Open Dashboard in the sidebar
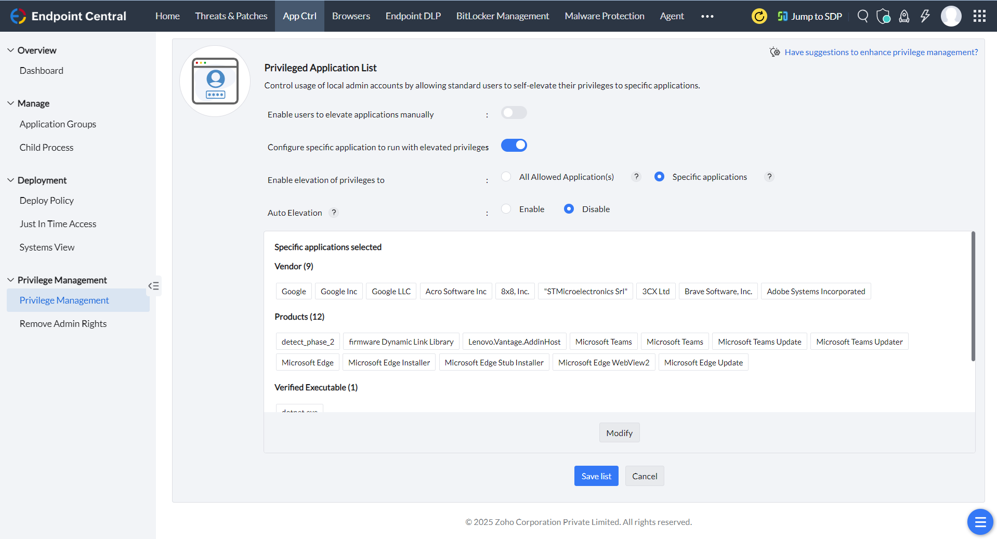The width and height of the screenshot is (997, 539). (x=42, y=71)
